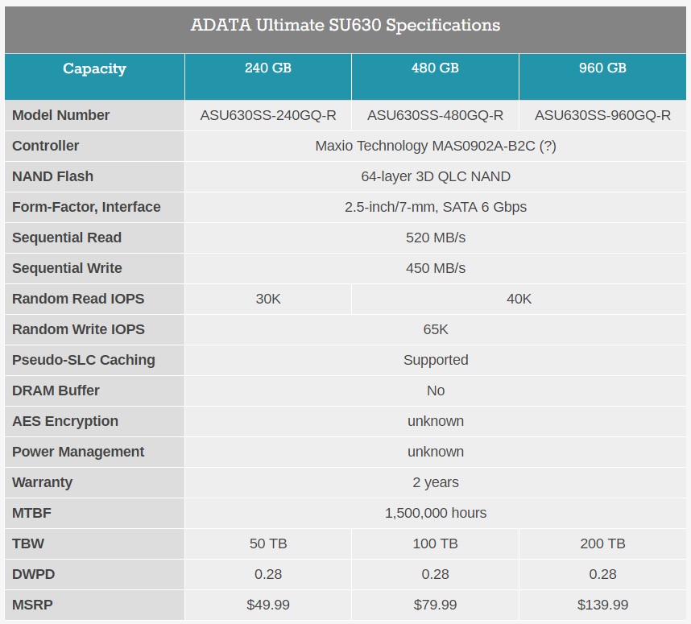This screenshot has width=691, height=624.
Task: Click model number 'ASU630SS-240GQ-R'
Action: tap(268, 115)
